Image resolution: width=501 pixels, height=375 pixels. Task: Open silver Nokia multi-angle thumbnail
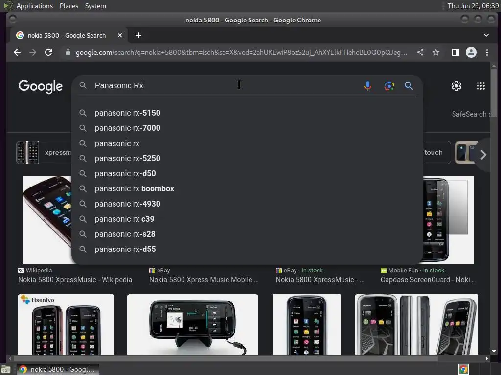pyautogui.click(x=417, y=324)
